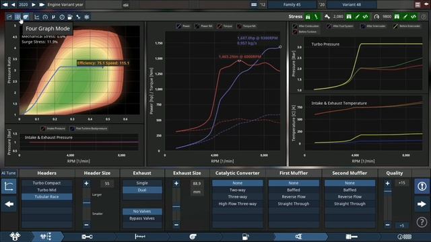Step engine variant year back one
This screenshot has width=431, height=242.
point(13,5)
